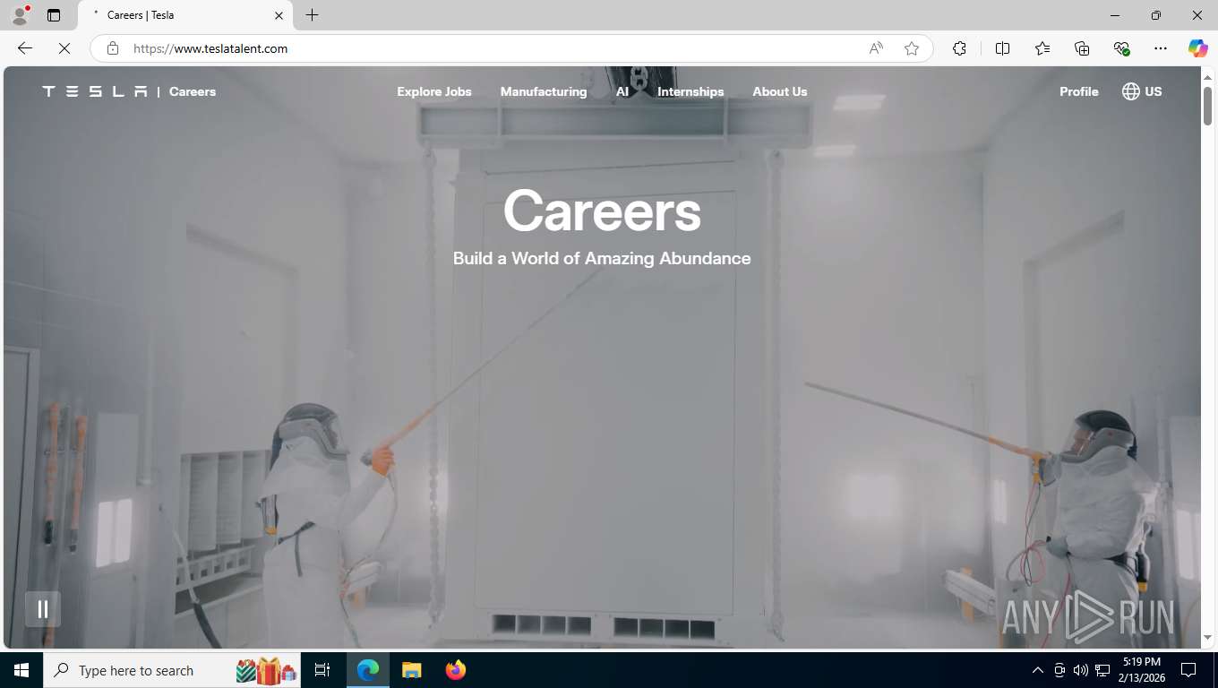Add this page to favorites
Screen dimensions: 1218x688
click(x=912, y=48)
